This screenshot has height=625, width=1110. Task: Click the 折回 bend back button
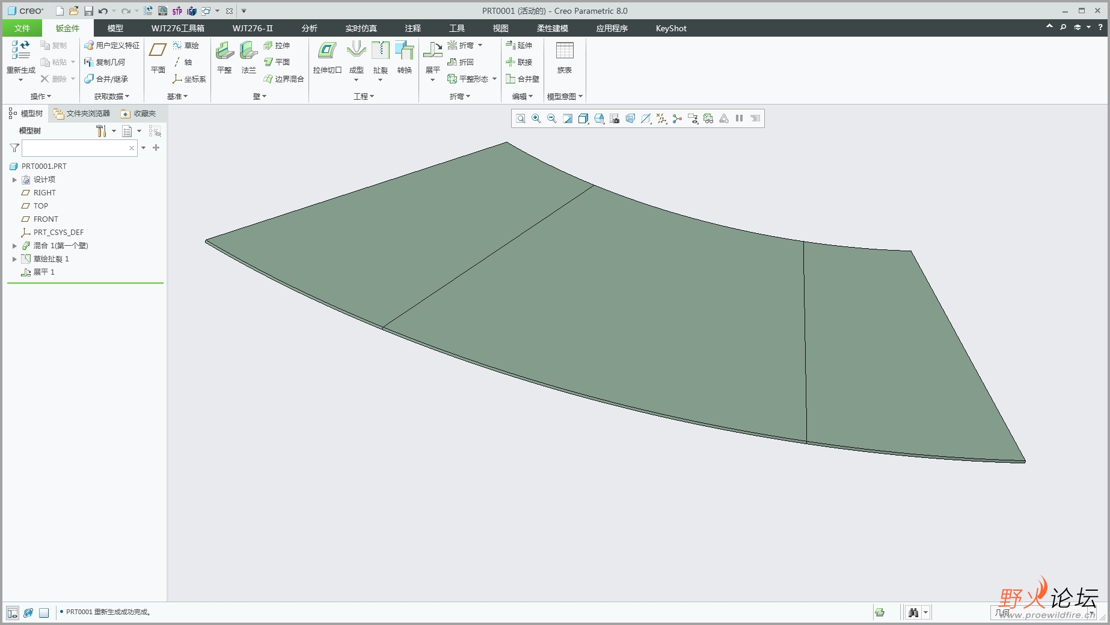[461, 62]
